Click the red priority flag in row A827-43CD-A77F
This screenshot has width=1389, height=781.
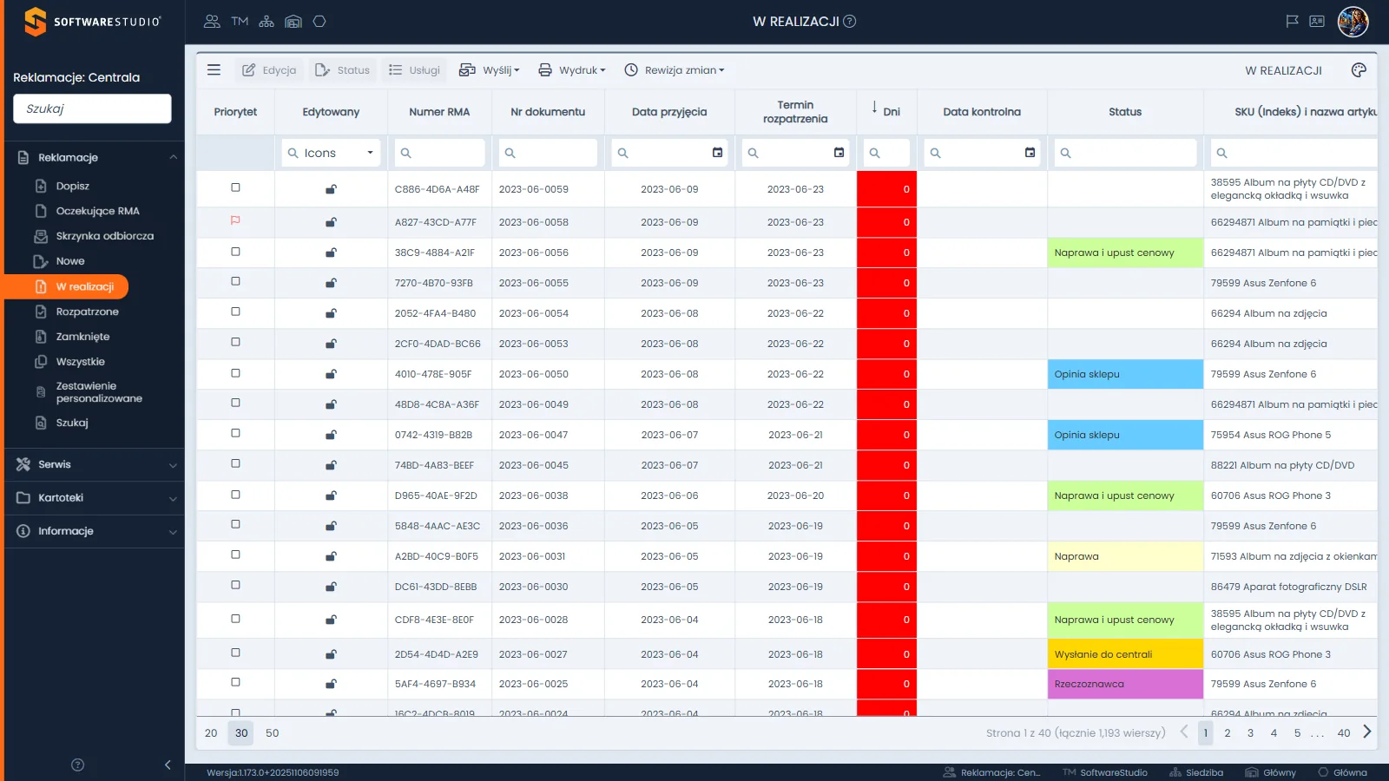pos(235,221)
